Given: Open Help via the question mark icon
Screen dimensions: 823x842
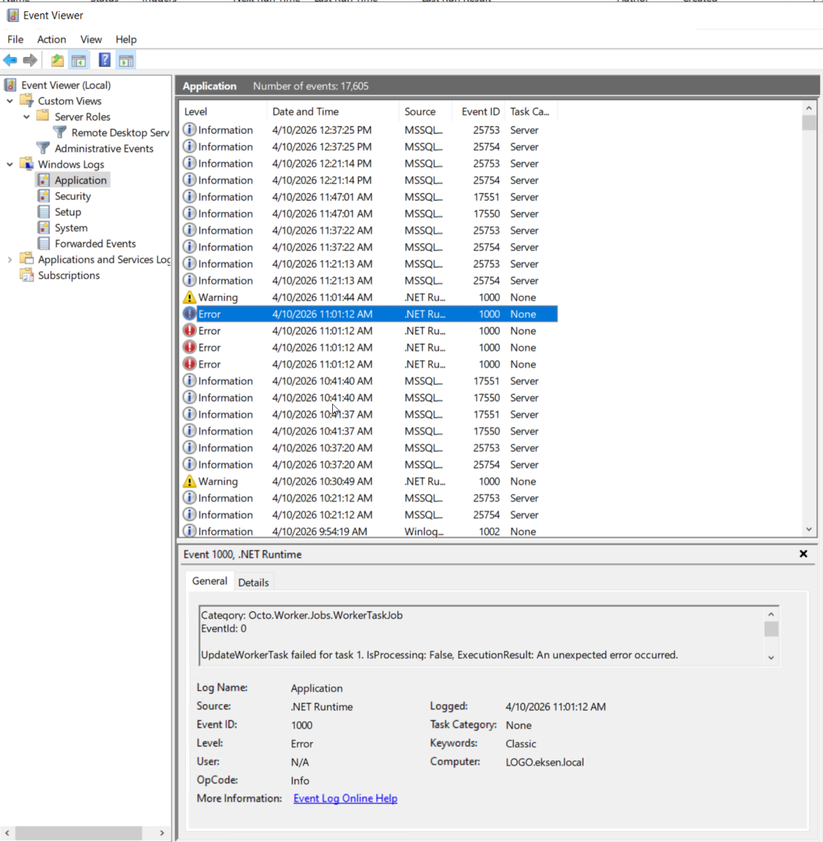Looking at the screenshot, I should pyautogui.click(x=104, y=60).
